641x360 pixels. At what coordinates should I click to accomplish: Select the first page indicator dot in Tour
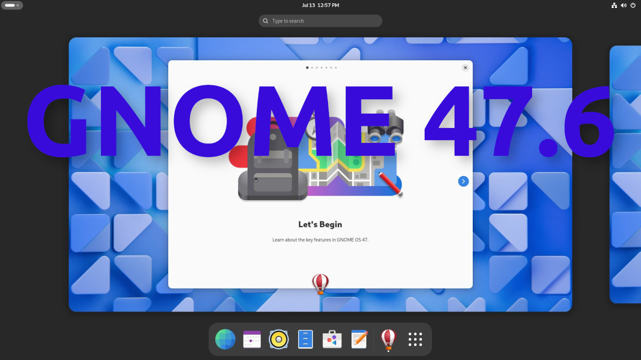(307, 68)
